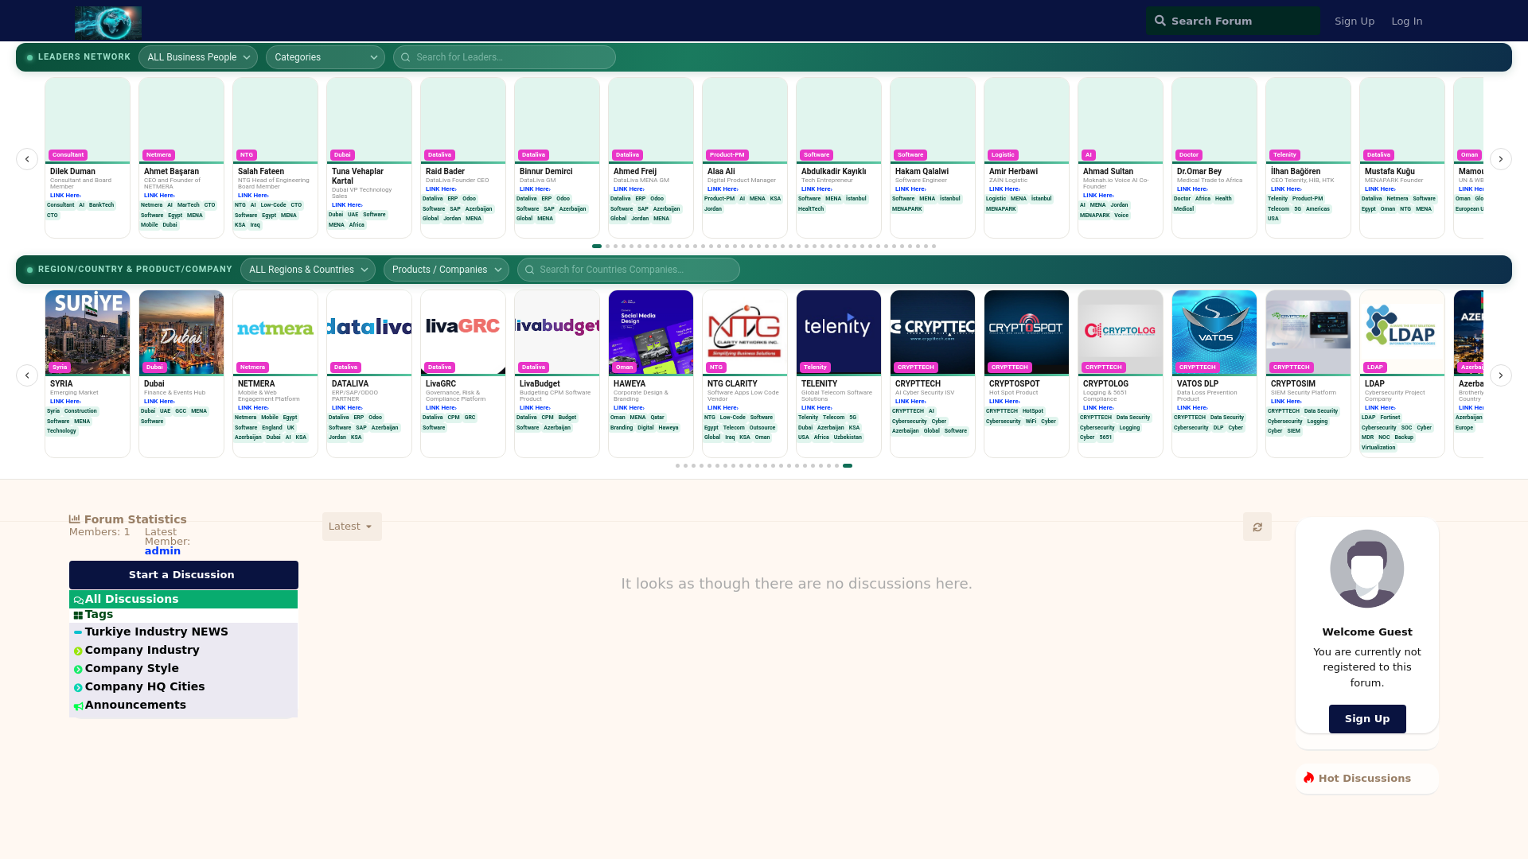
Task: Open the admin member link
Action: 162,551
